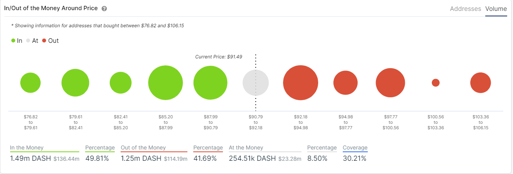Click the green bubble for $87.99 to $90.79
513x174 pixels.
pyautogui.click(x=210, y=83)
